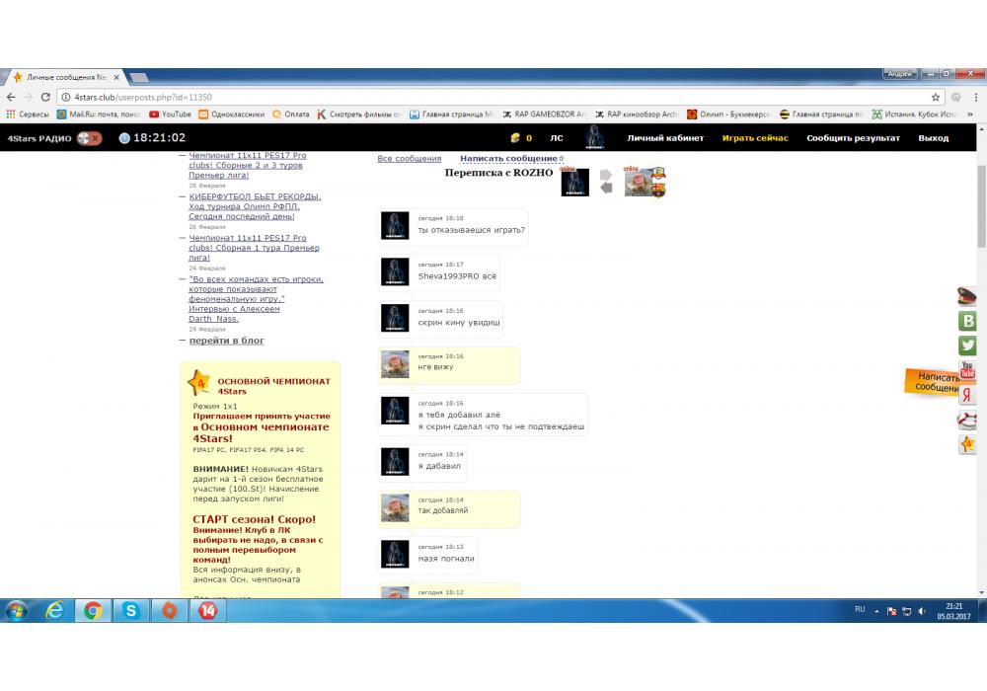Open Skype from the taskbar

tap(131, 611)
